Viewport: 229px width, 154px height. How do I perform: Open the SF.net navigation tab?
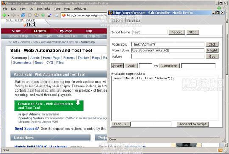coord(16,31)
